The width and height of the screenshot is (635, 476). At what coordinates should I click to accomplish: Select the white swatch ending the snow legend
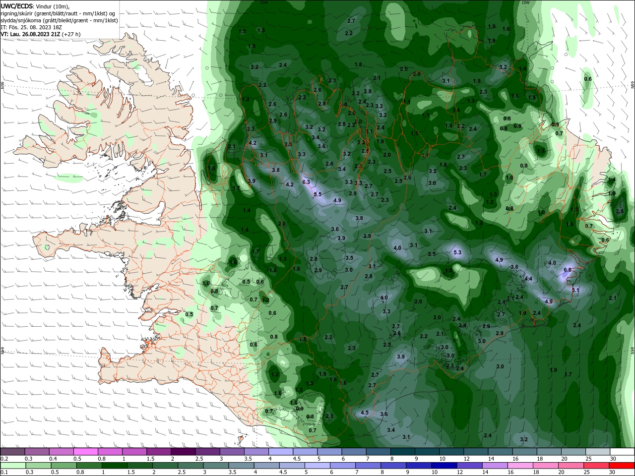point(622,452)
